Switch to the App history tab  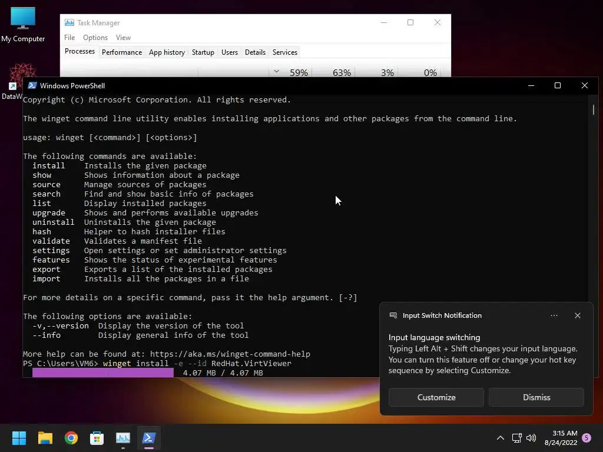point(167,52)
